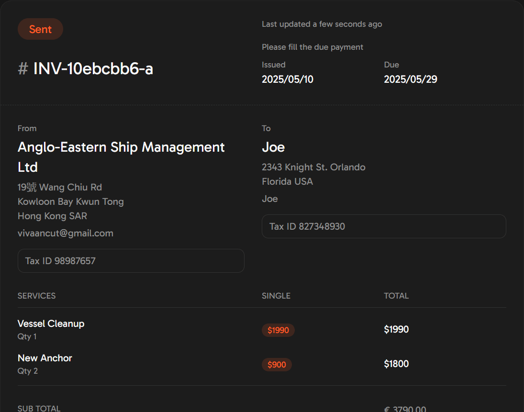Image resolution: width=524 pixels, height=412 pixels.
Task: Click the 2343 Knight St. Orlando address
Action: (313, 167)
